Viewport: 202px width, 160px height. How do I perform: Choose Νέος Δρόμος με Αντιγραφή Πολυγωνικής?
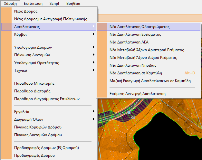click(49, 19)
